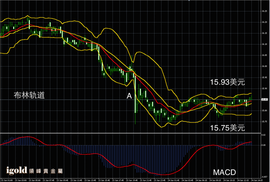
Task: Click the 15.75 price axis label
Action: (264, 122)
